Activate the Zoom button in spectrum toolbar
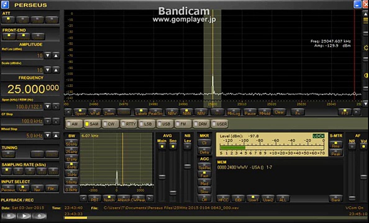 coord(109,112)
